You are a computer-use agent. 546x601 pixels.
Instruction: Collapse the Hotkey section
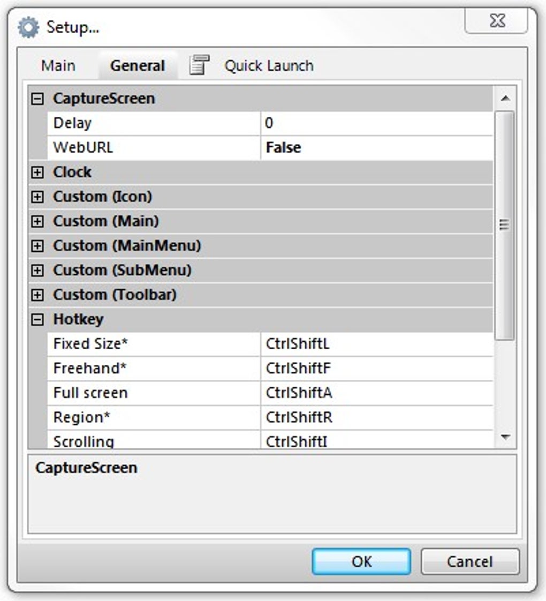(x=37, y=319)
